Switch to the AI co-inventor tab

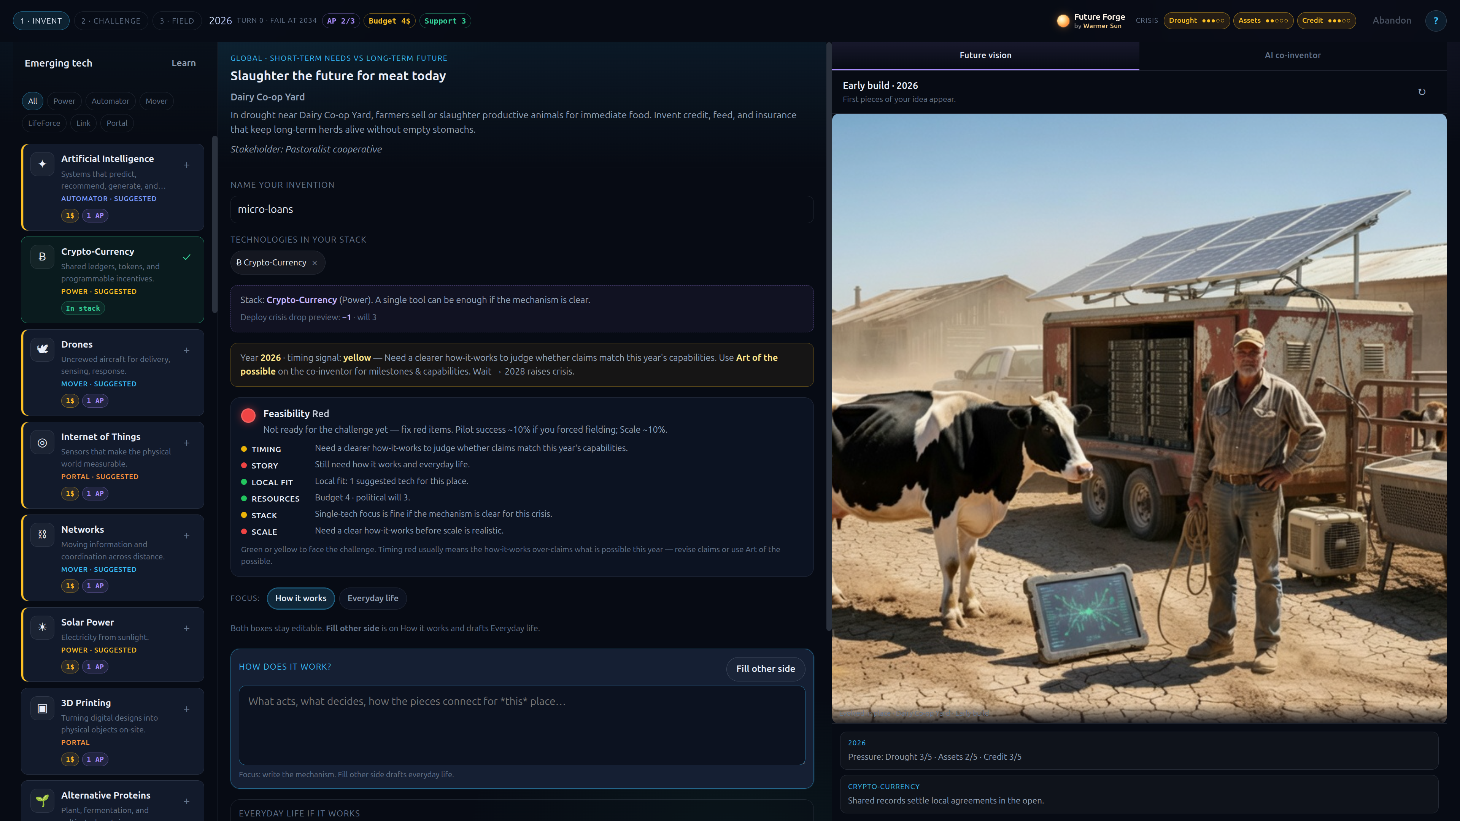pos(1292,56)
